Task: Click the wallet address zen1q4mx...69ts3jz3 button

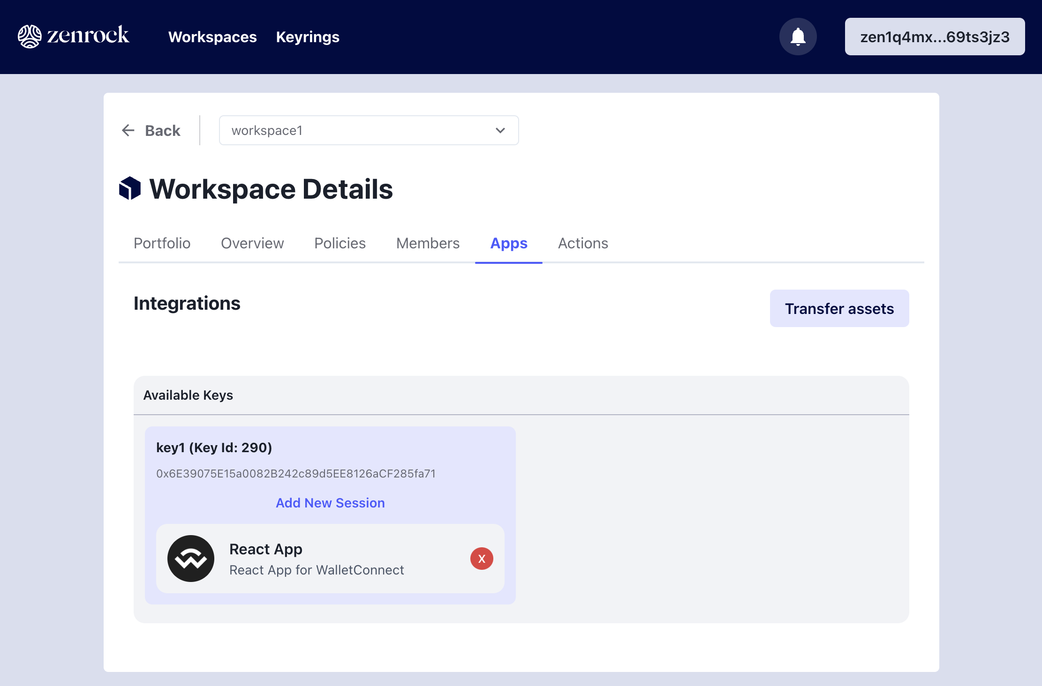Action: pyautogui.click(x=935, y=37)
